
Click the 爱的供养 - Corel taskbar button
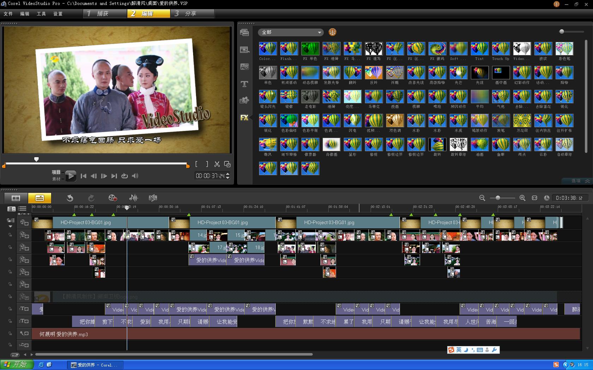(95, 365)
